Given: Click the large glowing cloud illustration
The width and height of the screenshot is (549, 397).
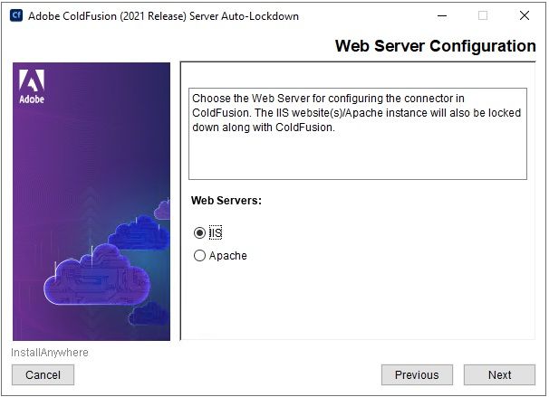Looking at the screenshot, I should click(97, 275).
